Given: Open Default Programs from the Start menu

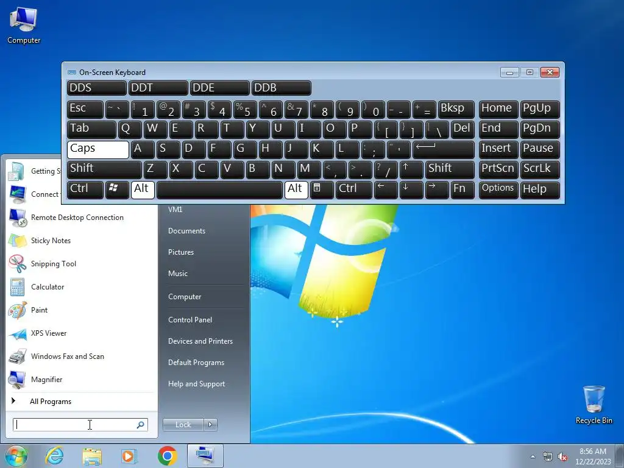Looking at the screenshot, I should (196, 363).
